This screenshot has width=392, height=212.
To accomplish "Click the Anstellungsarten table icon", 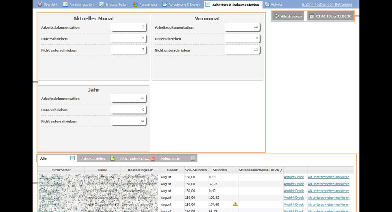I will pyautogui.click(x=65, y=4).
